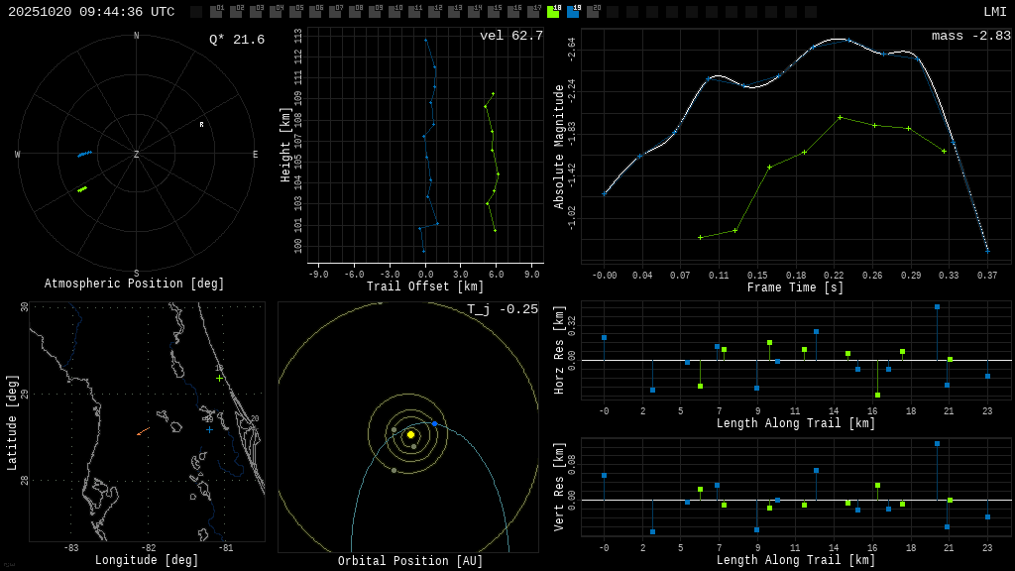Click the vel 62.7 readout
The height and width of the screenshot is (571, 1015).
pyautogui.click(x=511, y=36)
